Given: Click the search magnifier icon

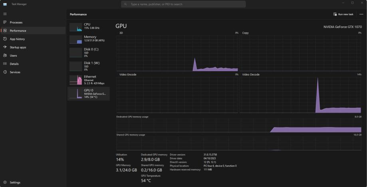Looking at the screenshot, I should (125, 4).
